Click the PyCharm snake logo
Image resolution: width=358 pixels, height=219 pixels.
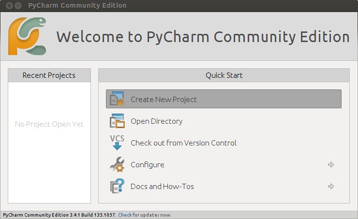coord(27,36)
